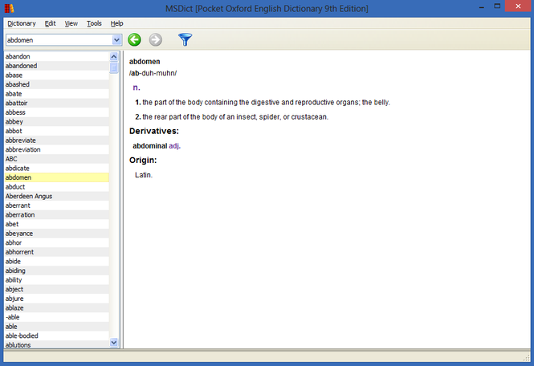The width and height of the screenshot is (534, 366).
Task: Select 'ablaze' in the word list
Action: point(56,307)
